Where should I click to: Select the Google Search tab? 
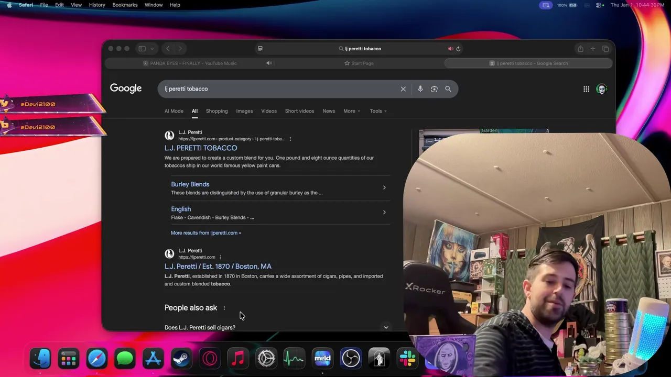(x=528, y=63)
